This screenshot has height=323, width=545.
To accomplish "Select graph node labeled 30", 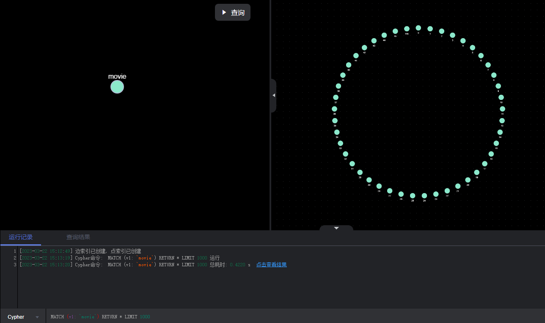I will coord(360,172).
